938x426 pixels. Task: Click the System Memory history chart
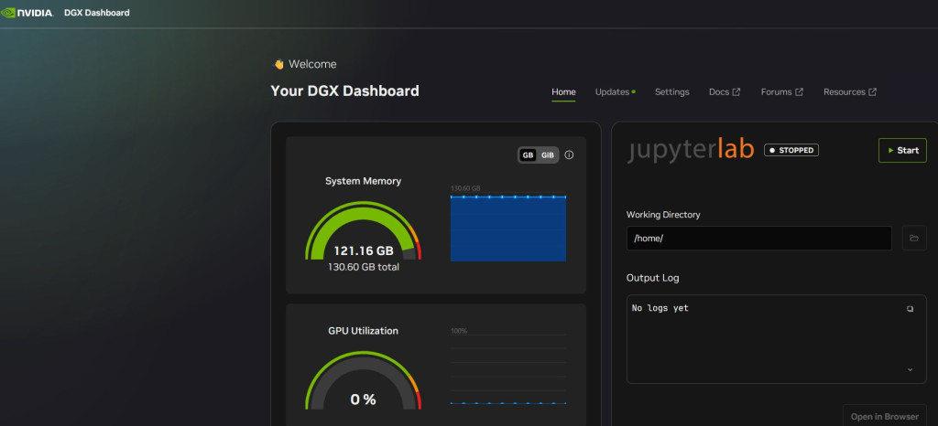507,228
